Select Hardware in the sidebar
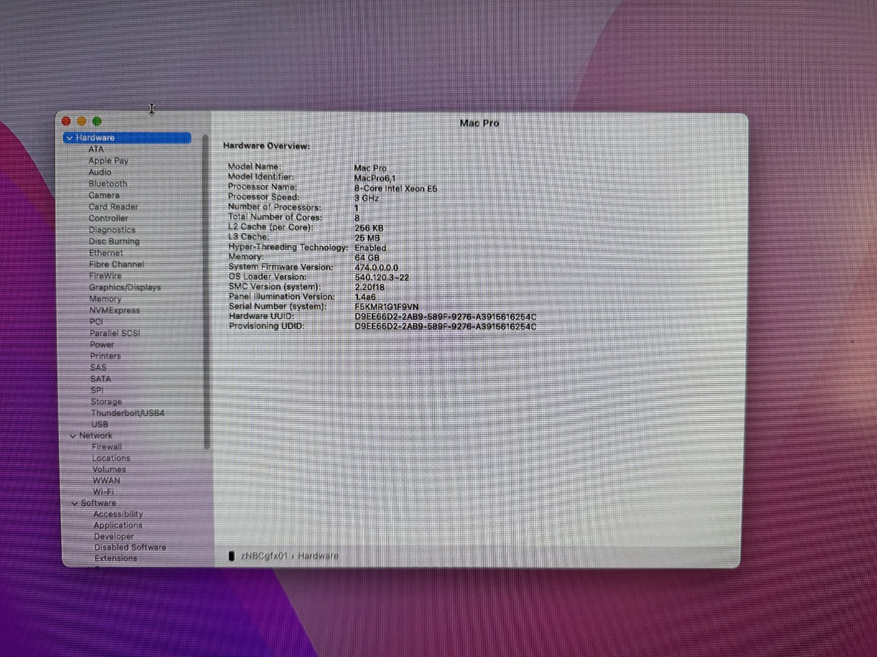The height and width of the screenshot is (657, 877). (127, 138)
